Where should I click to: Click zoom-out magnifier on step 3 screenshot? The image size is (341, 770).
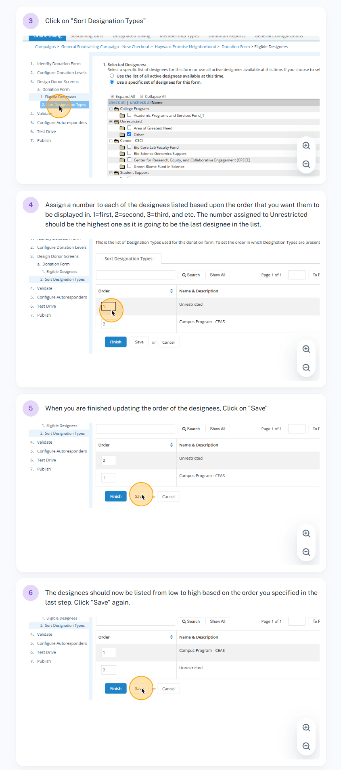306,164
